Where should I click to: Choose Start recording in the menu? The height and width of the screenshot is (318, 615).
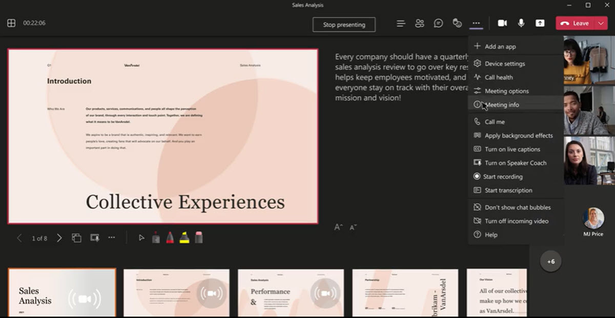coord(502,177)
